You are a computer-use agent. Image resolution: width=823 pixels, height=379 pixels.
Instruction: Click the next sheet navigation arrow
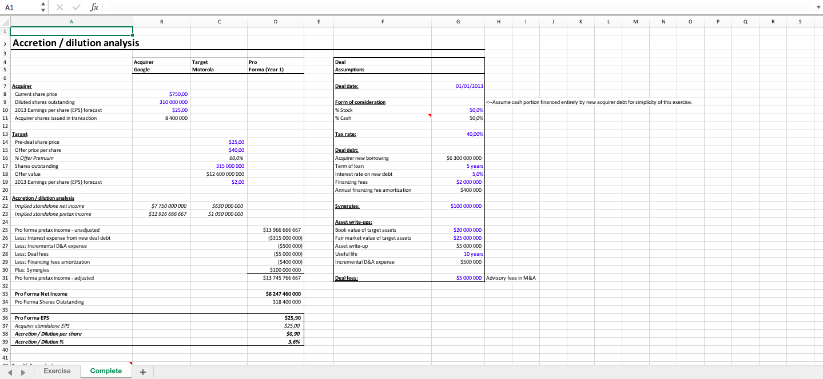coord(23,372)
